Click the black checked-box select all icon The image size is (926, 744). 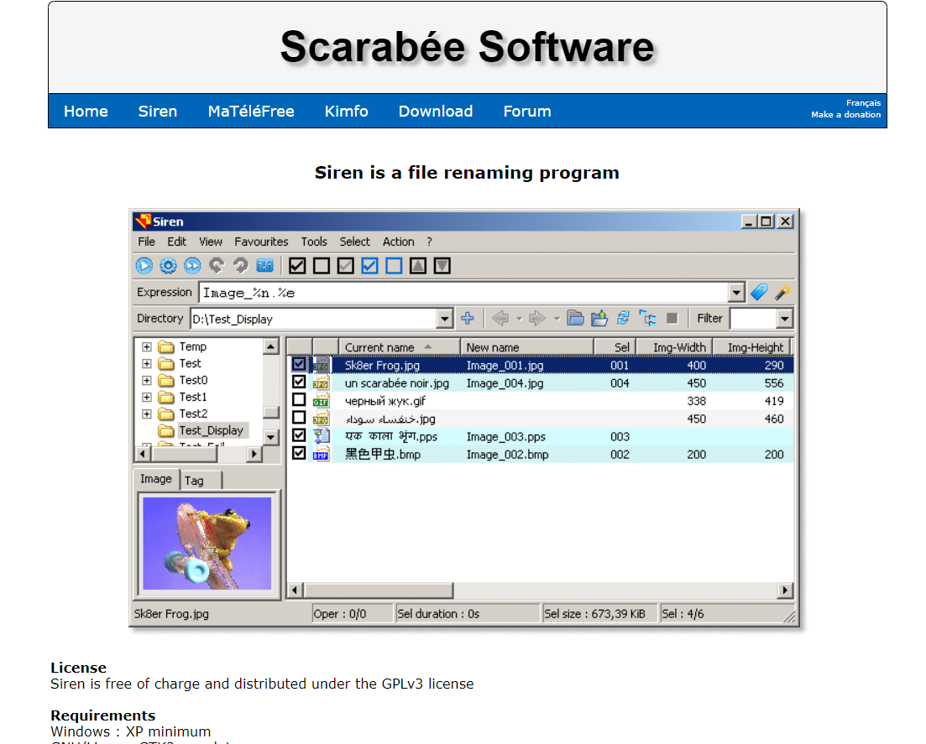[297, 266]
